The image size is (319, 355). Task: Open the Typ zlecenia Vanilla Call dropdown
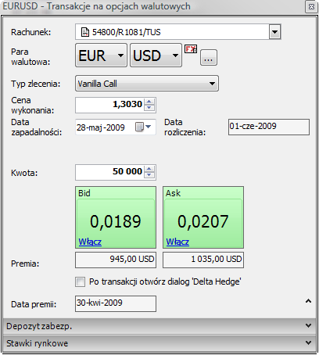[x=147, y=84]
